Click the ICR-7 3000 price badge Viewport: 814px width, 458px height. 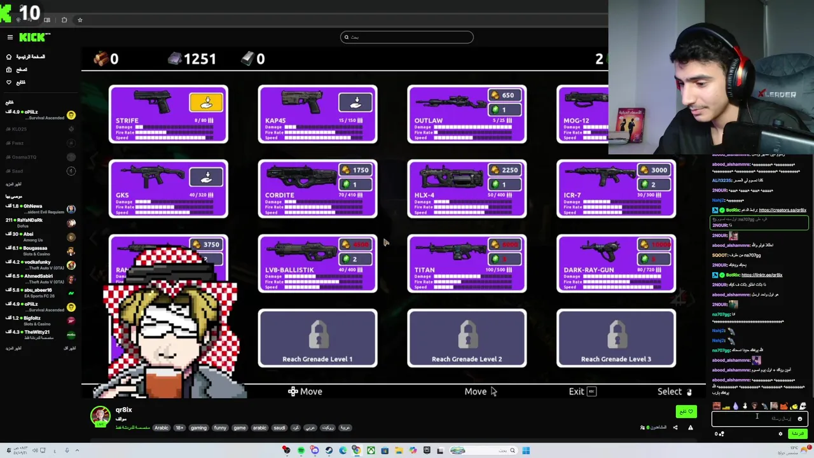click(654, 170)
